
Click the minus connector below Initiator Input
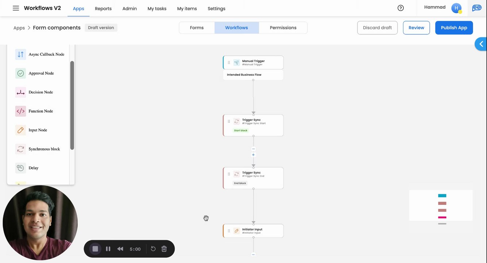coord(253,255)
